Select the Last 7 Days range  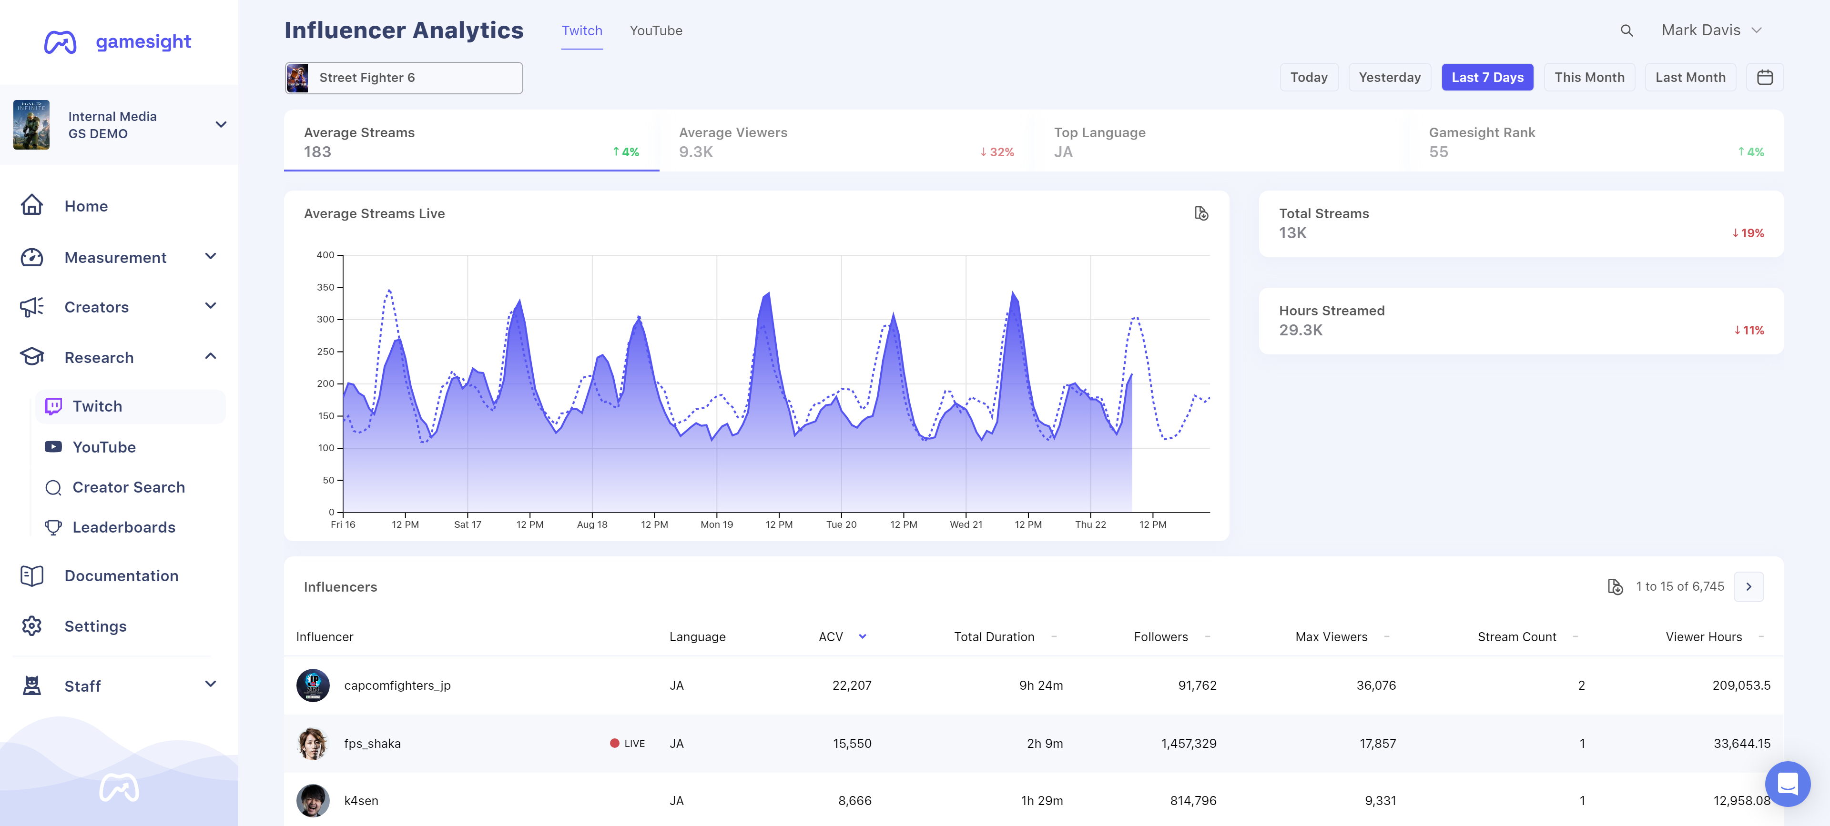coord(1487,78)
